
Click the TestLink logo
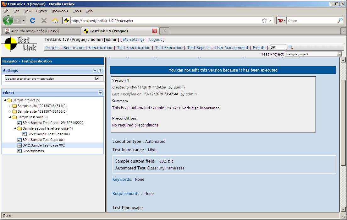[21, 44]
